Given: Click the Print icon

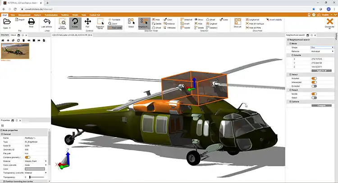Looking at the screenshot, I should [31, 22].
